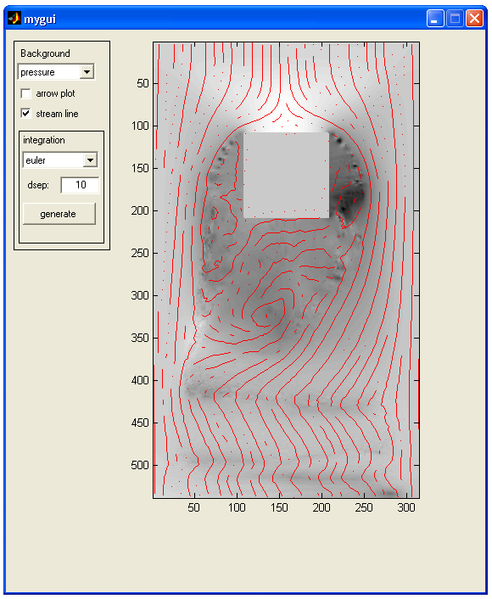Click the stream line label text
492x599 pixels.
coord(58,114)
